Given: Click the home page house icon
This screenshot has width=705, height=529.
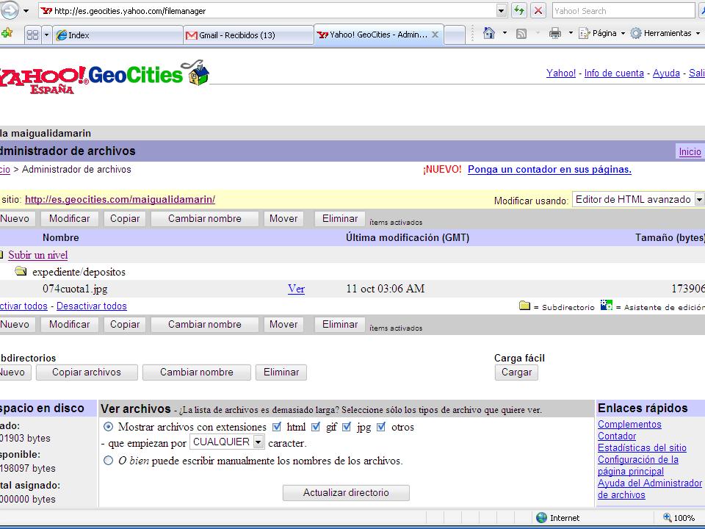Looking at the screenshot, I should [x=489, y=33].
